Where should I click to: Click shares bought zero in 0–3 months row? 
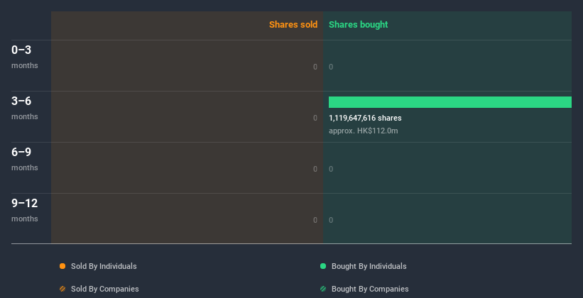tap(331, 67)
